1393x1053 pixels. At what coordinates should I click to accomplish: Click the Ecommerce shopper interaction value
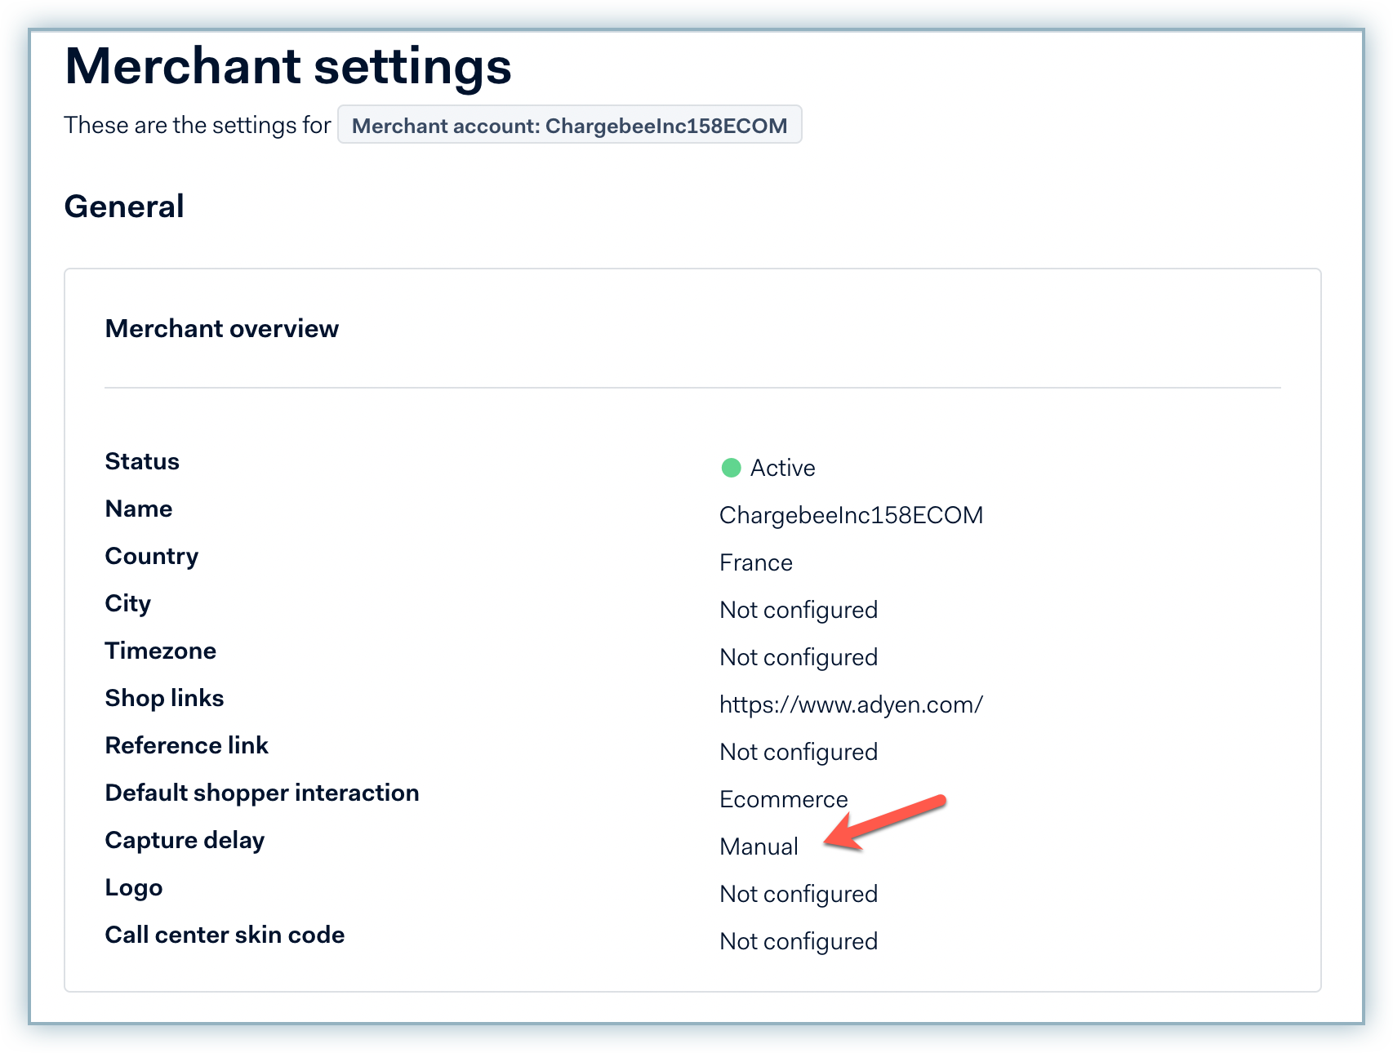point(783,799)
